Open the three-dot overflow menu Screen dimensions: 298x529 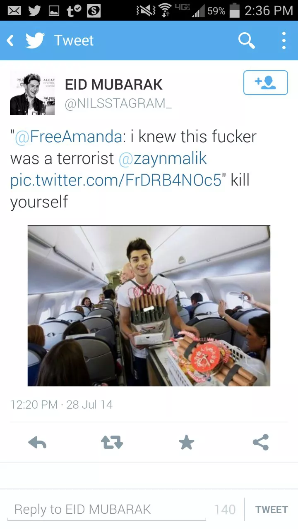click(284, 41)
